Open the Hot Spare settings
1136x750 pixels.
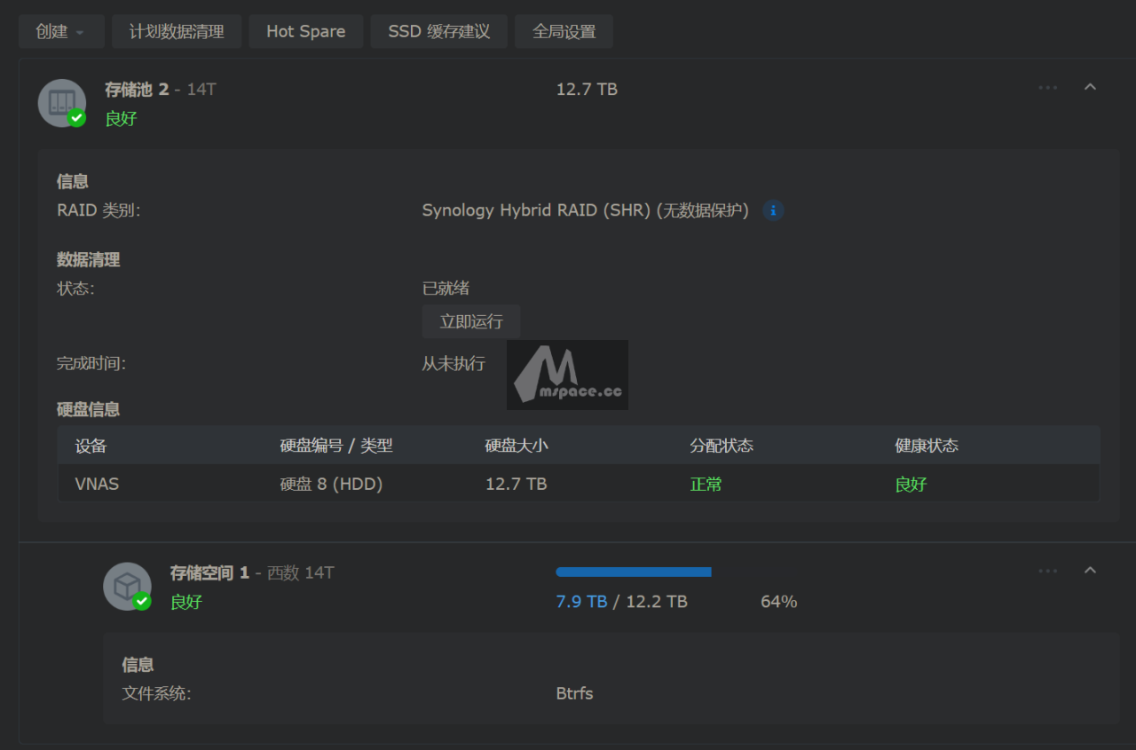pos(306,32)
